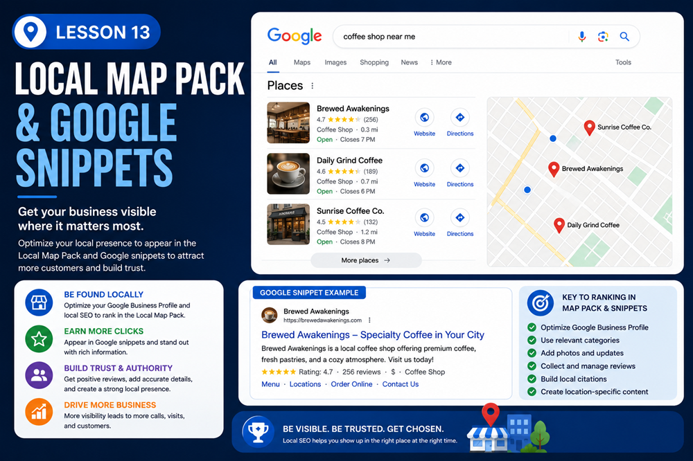This screenshot has width=693, height=461.
Task: Click the Build Trust & Authority people icon
Action: click(39, 375)
